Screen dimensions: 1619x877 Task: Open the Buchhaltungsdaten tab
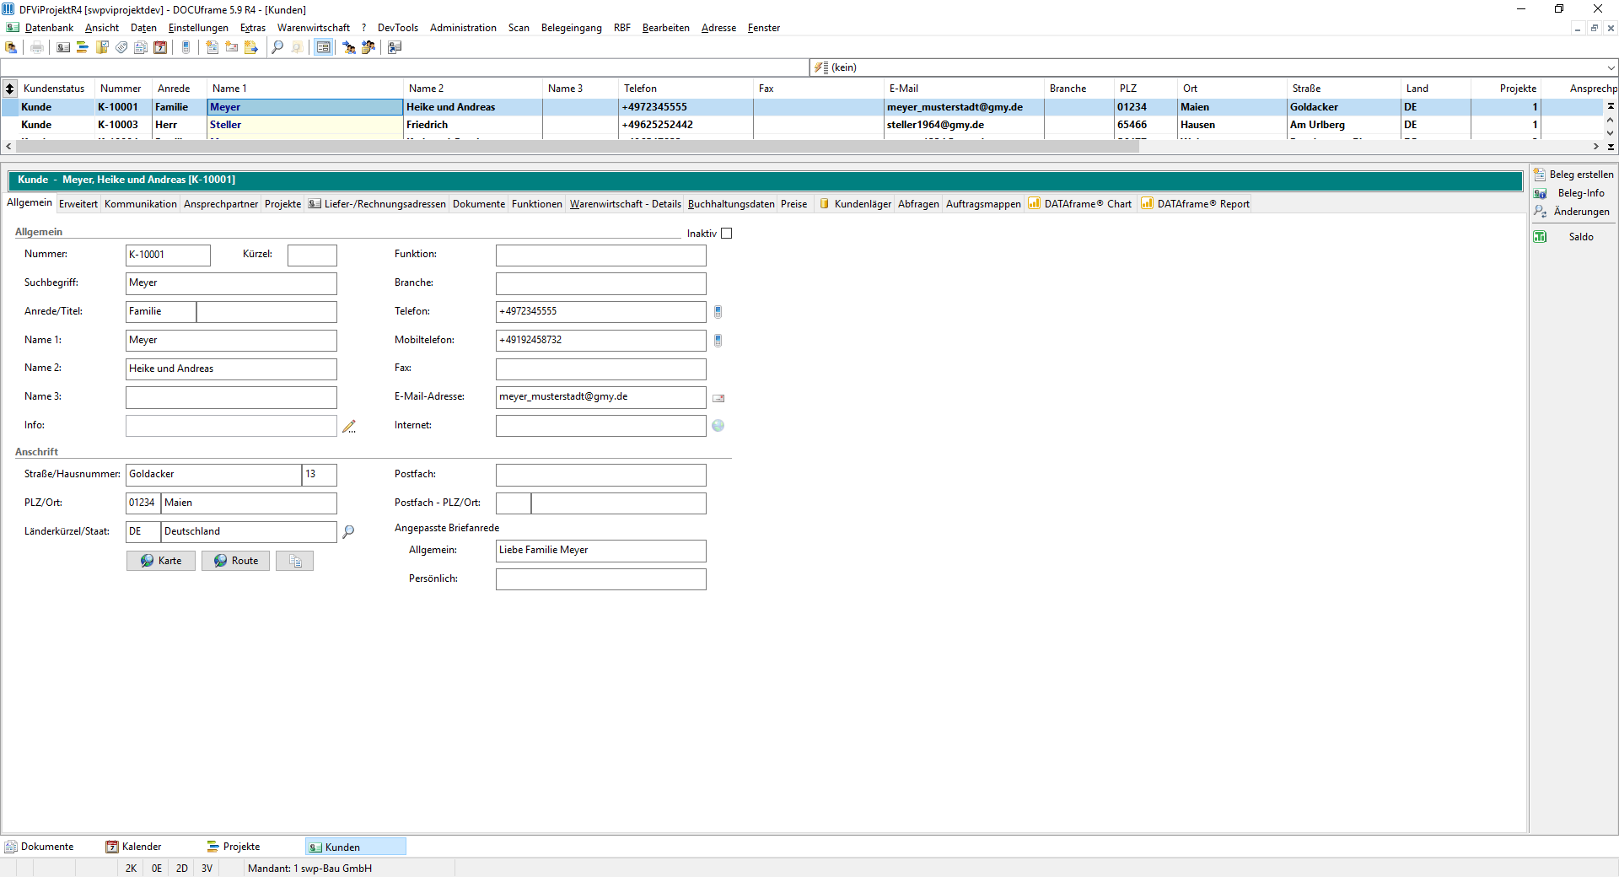731,204
